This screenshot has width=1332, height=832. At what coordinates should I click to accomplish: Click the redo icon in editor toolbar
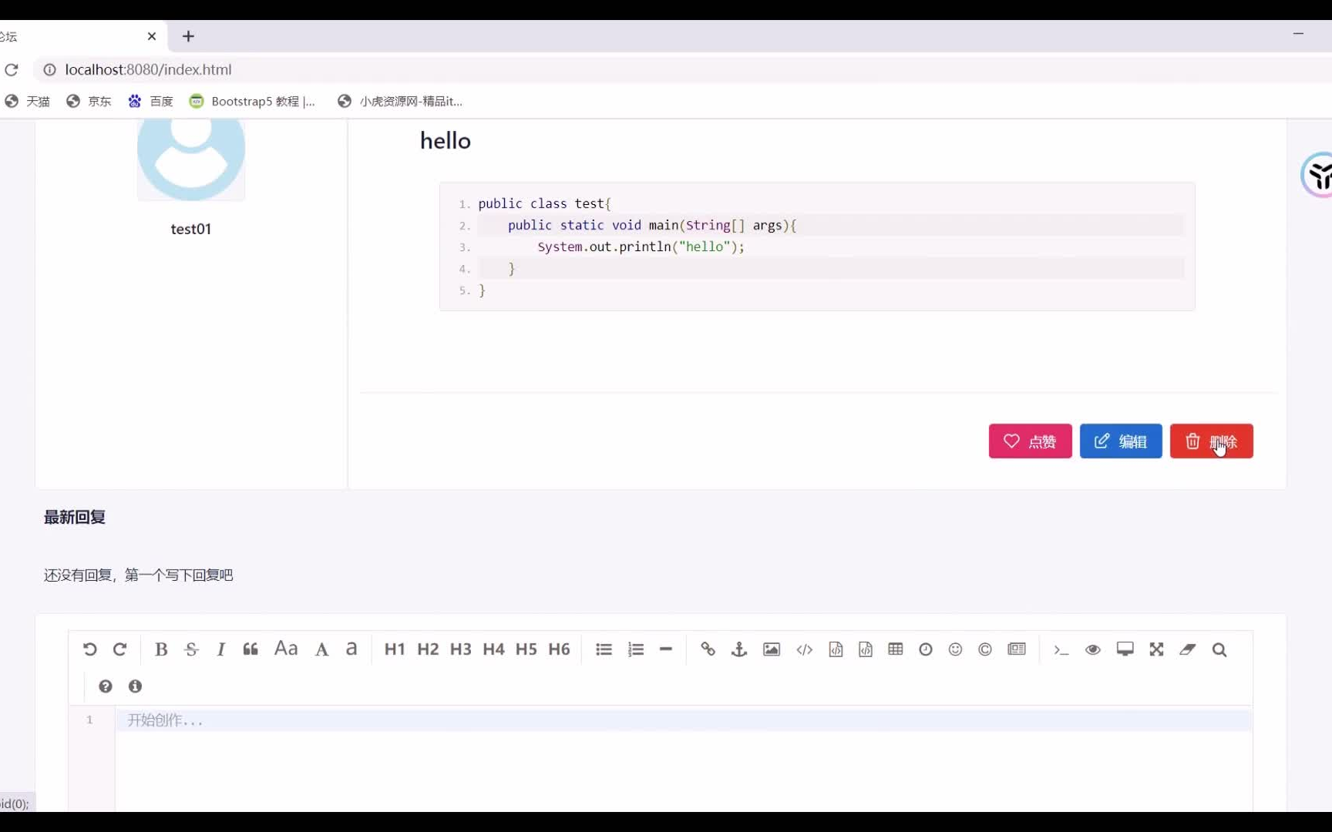tap(119, 649)
